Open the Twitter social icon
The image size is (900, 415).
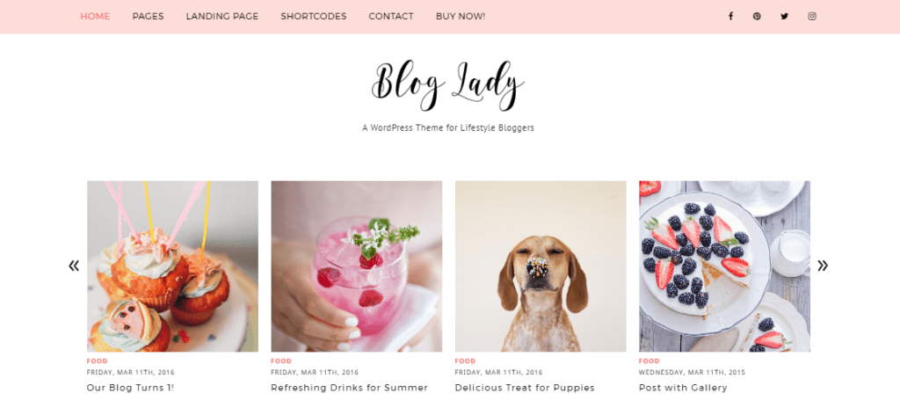(x=784, y=16)
